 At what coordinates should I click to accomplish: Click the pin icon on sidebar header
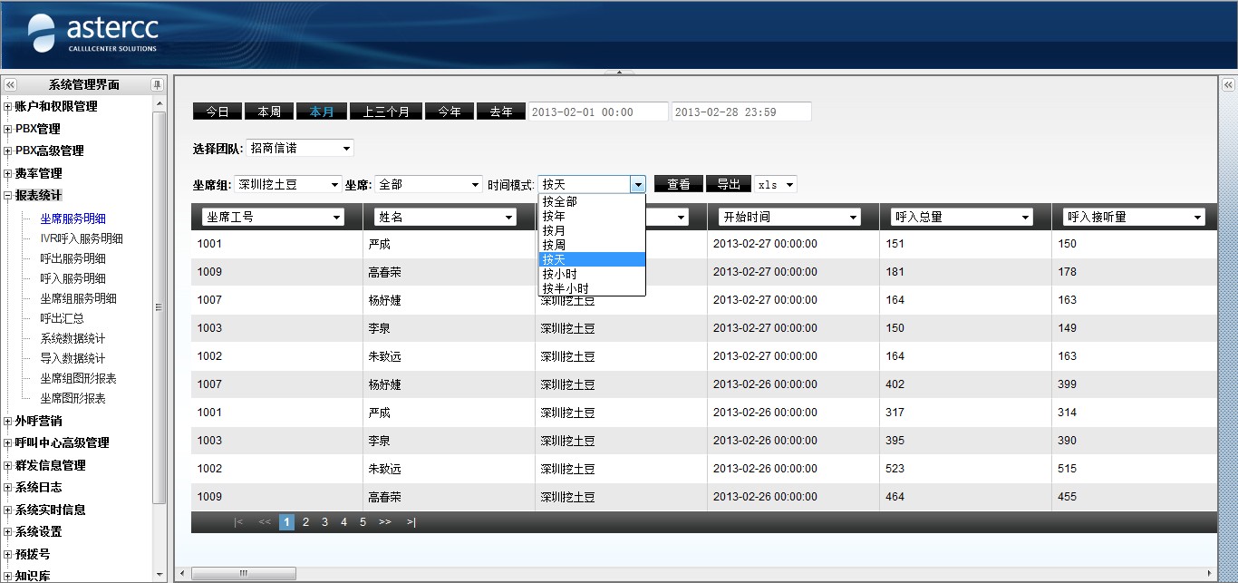(157, 84)
